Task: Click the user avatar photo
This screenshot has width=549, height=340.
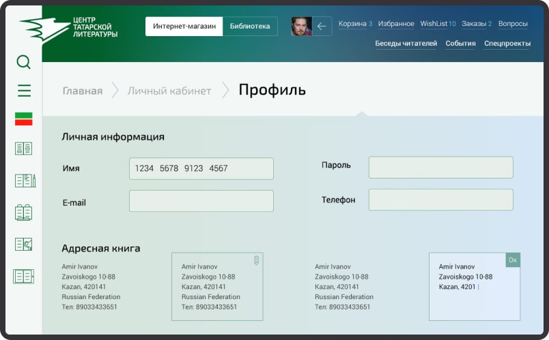Action: click(301, 27)
